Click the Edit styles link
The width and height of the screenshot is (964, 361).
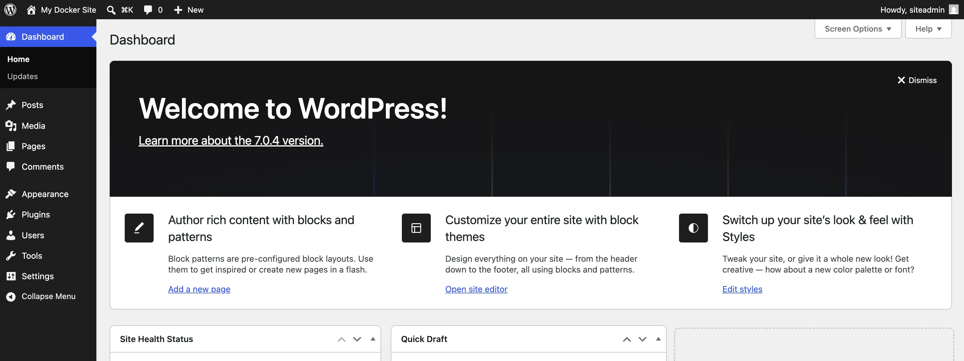(x=742, y=289)
